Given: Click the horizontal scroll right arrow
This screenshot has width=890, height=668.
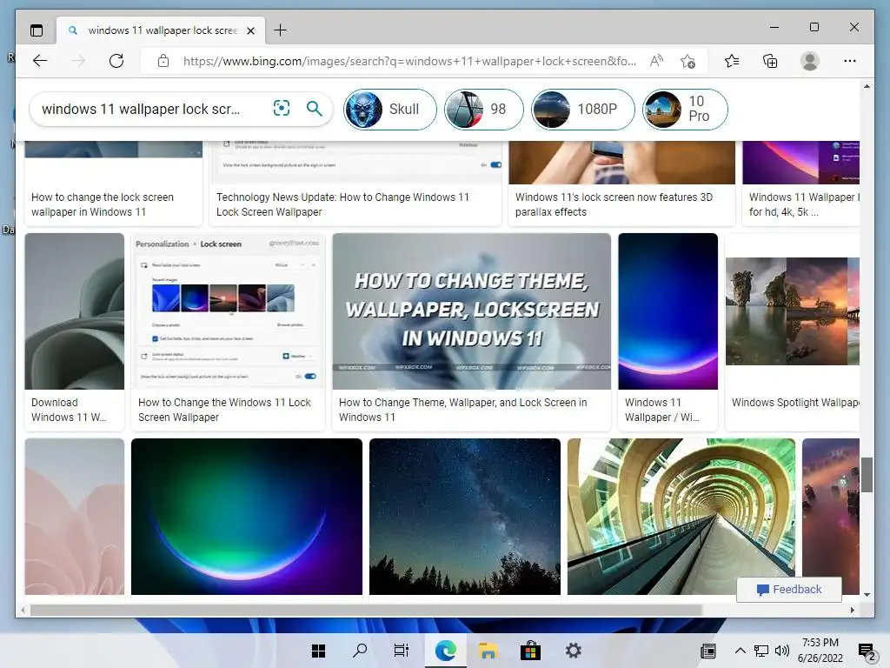Looking at the screenshot, I should 852,610.
